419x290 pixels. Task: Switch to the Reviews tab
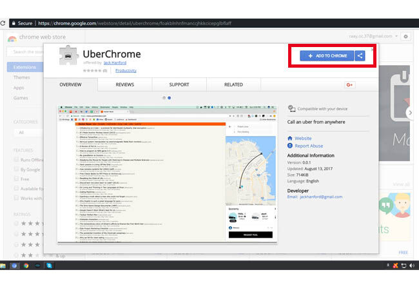pyautogui.click(x=125, y=84)
